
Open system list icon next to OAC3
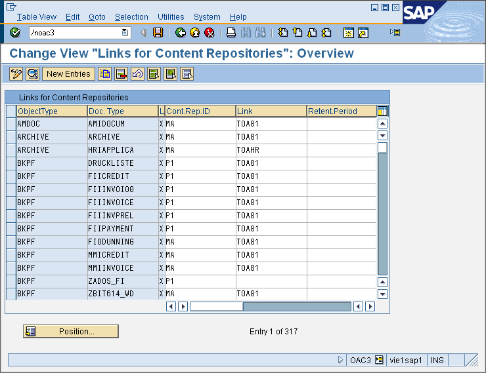point(379,360)
